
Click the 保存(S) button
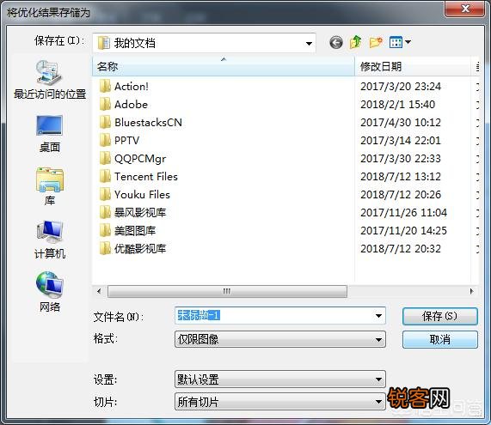[x=440, y=316]
